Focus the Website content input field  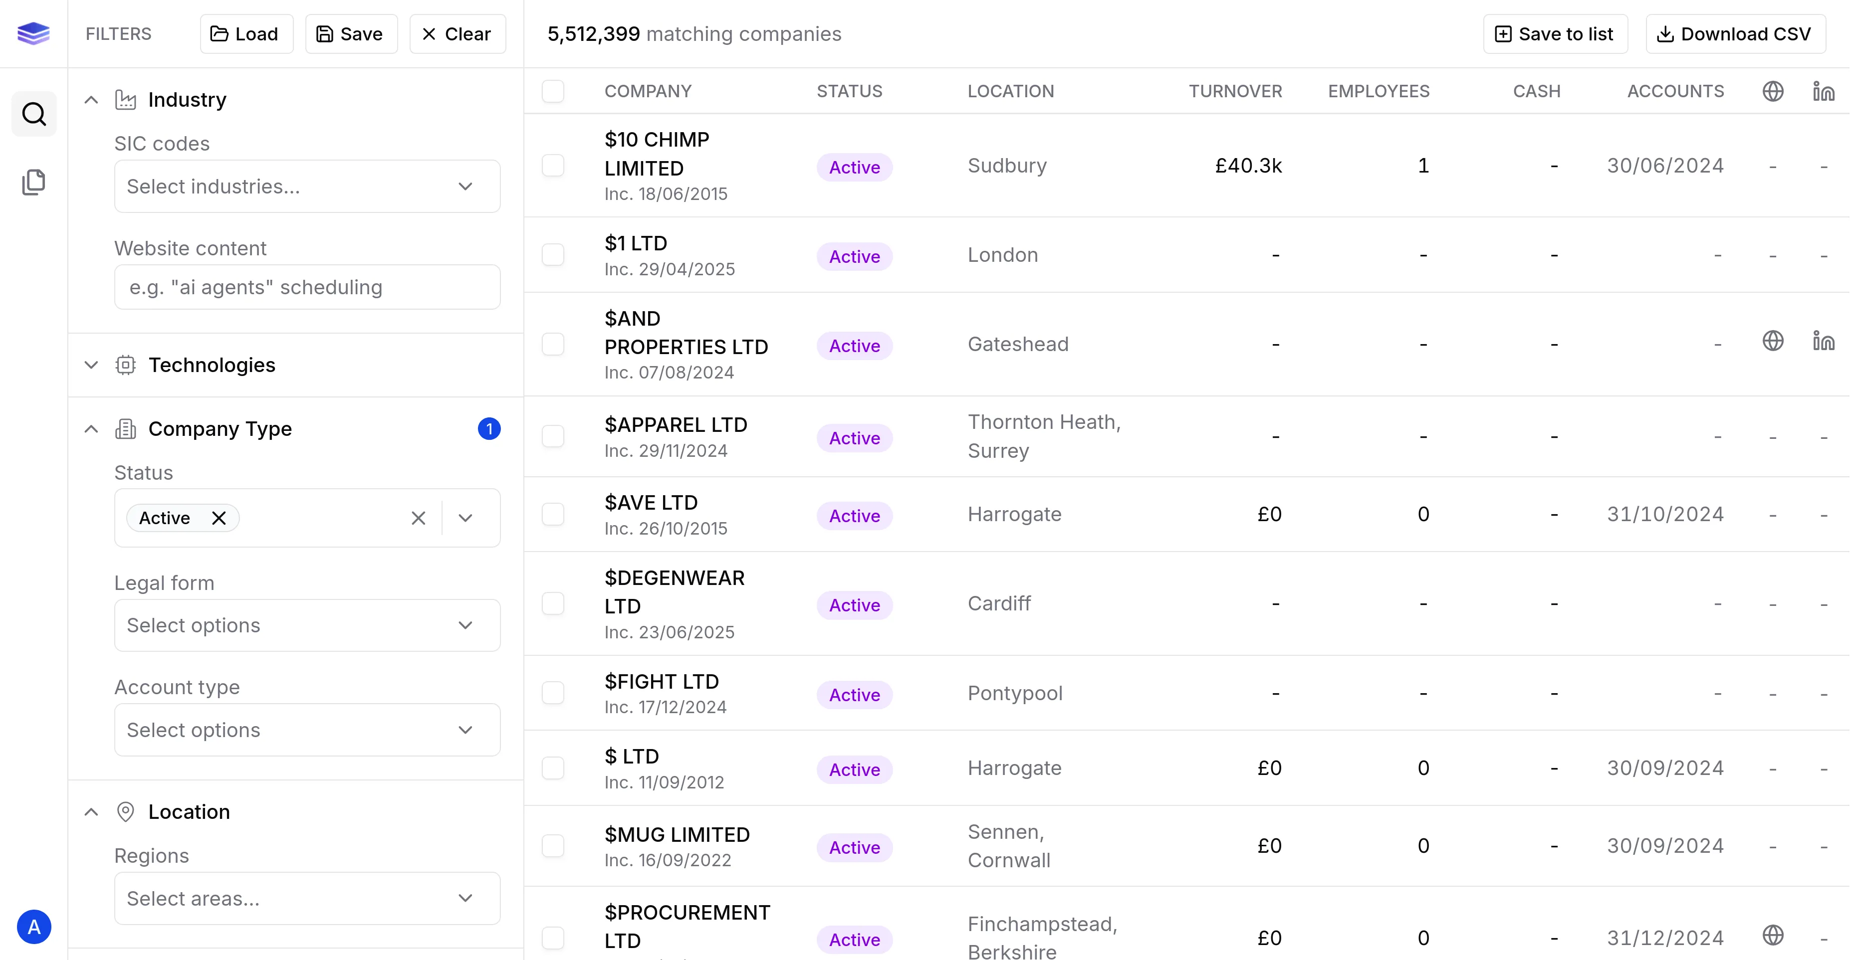(x=307, y=287)
